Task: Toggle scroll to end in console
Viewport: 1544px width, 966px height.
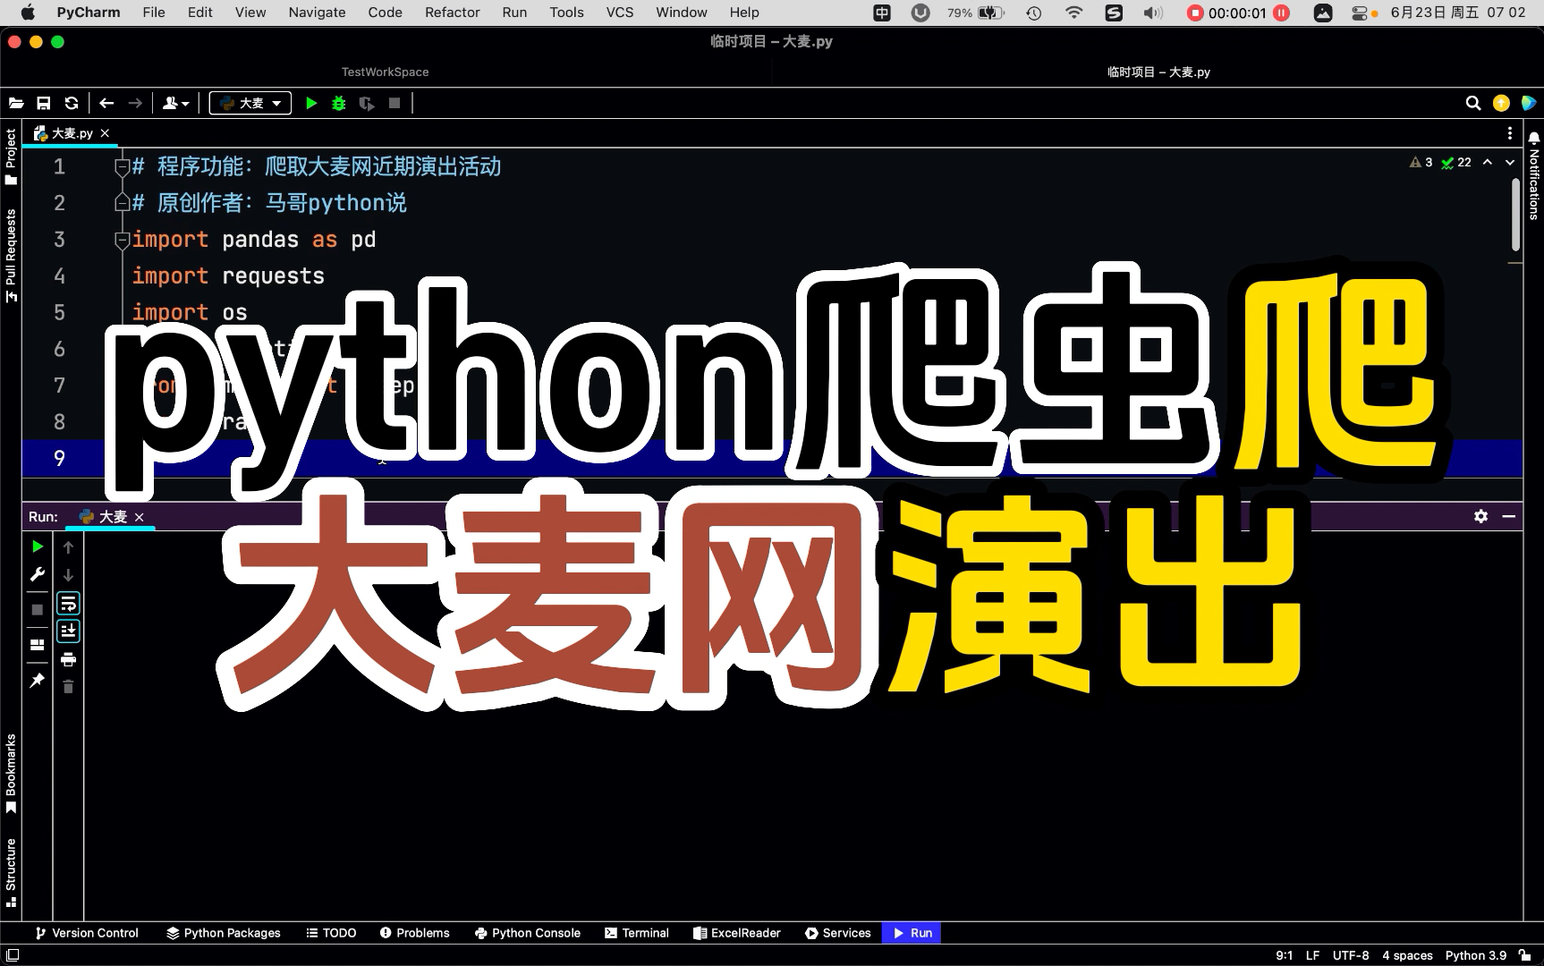Action: pos(68,631)
